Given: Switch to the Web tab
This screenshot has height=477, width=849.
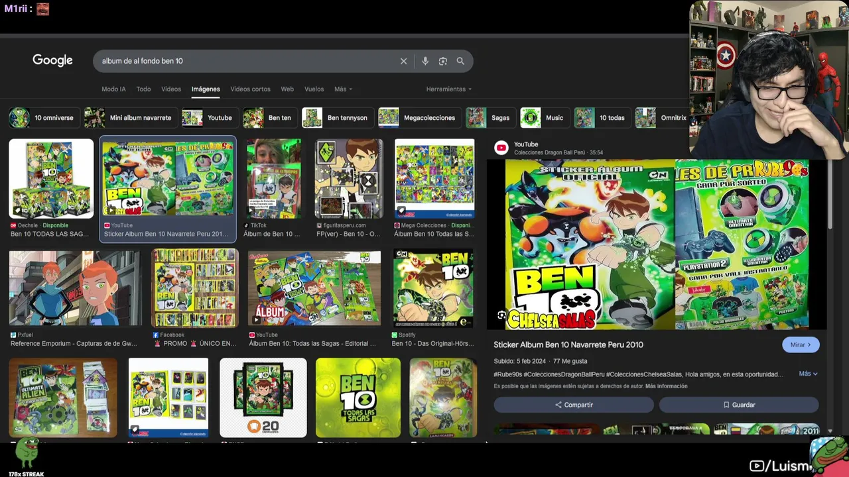Looking at the screenshot, I should click(287, 89).
